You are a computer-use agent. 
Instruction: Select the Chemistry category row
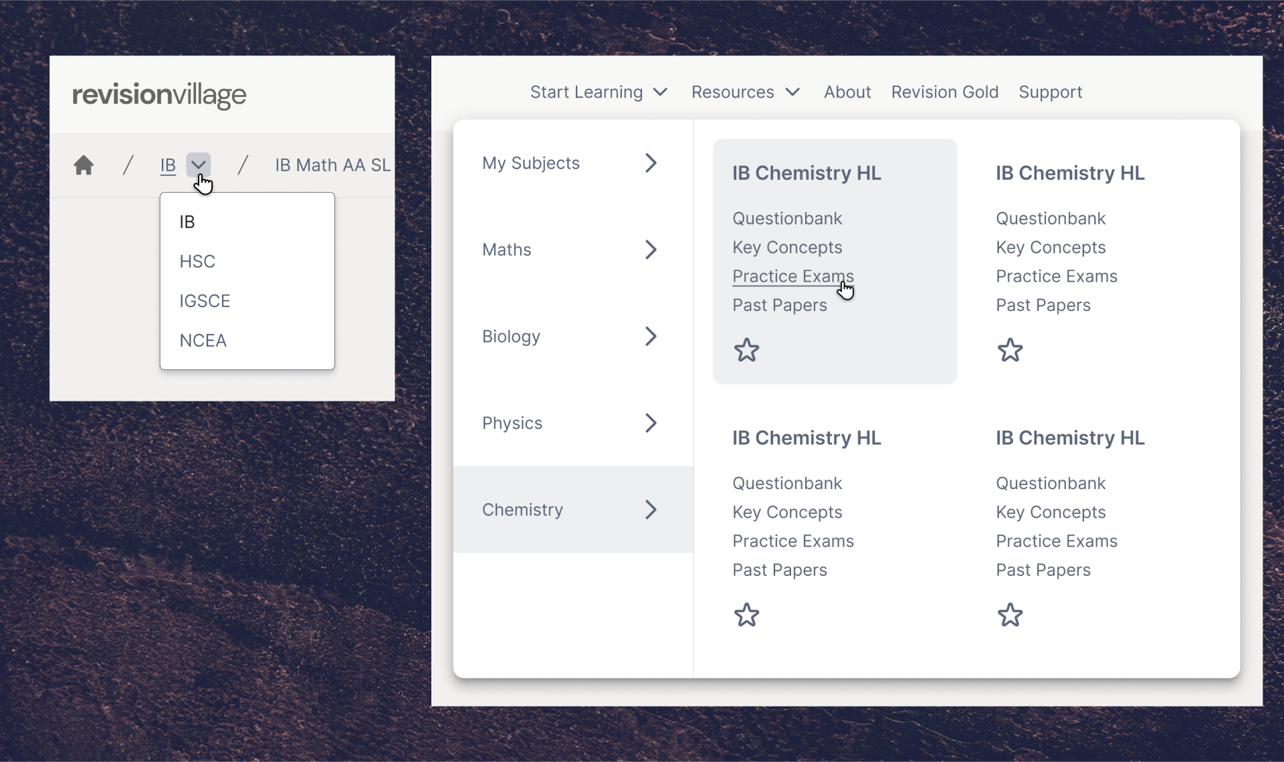coord(572,510)
